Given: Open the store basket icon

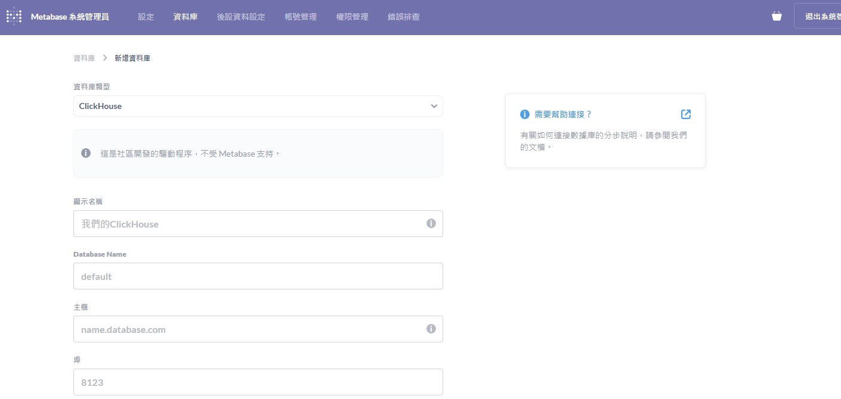Looking at the screenshot, I should click(777, 16).
